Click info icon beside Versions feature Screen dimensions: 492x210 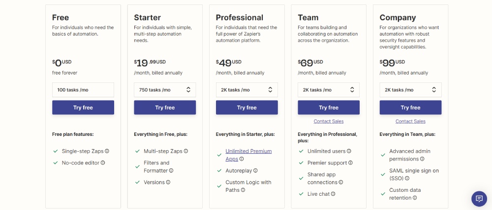click(x=168, y=183)
